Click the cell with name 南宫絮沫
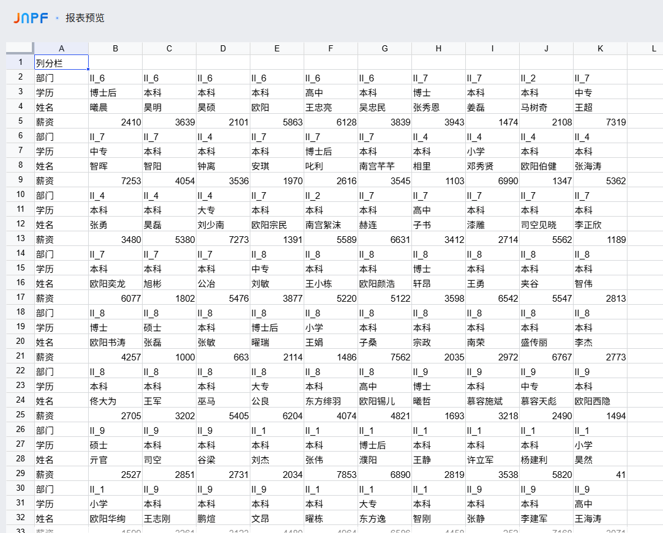Screen dimensions: 663x533 pos(331,225)
